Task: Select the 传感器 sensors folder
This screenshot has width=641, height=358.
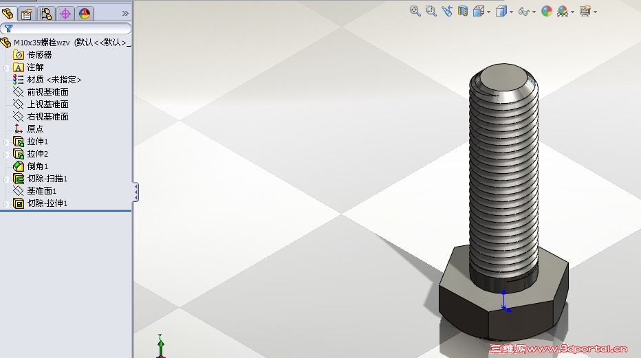Action: point(39,55)
